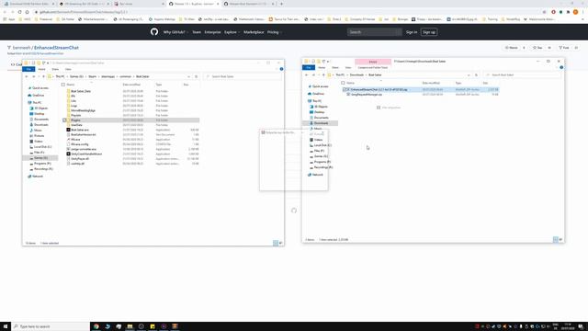Open a new Chrome tab

coord(282,4)
